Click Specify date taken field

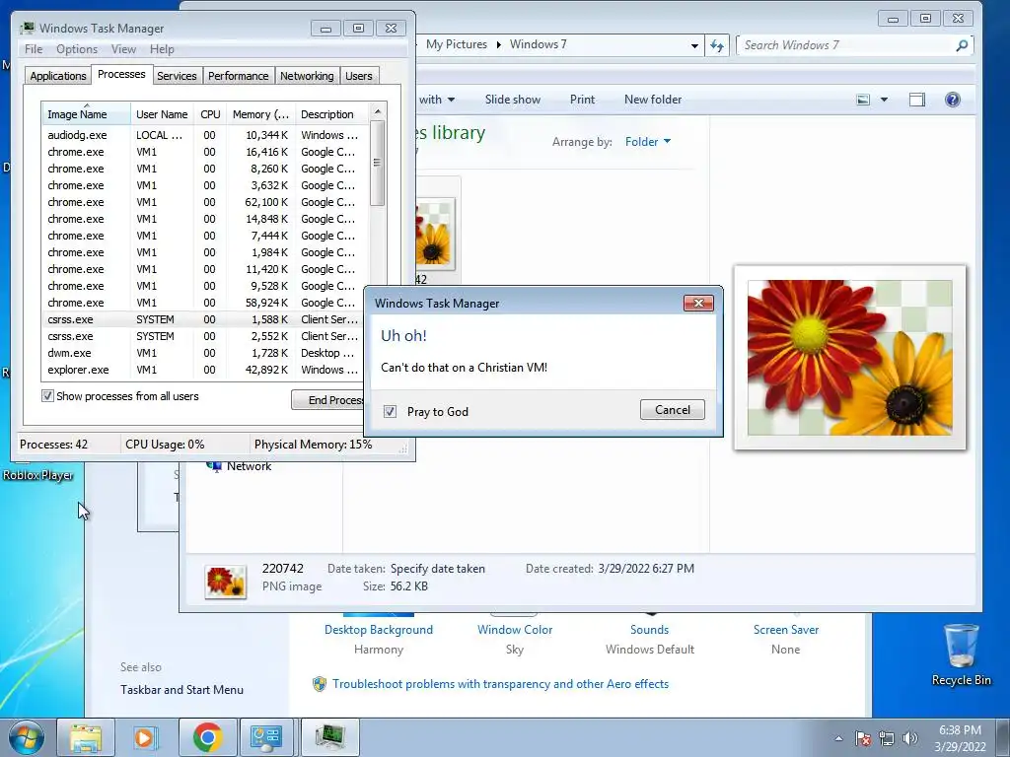[x=437, y=569]
